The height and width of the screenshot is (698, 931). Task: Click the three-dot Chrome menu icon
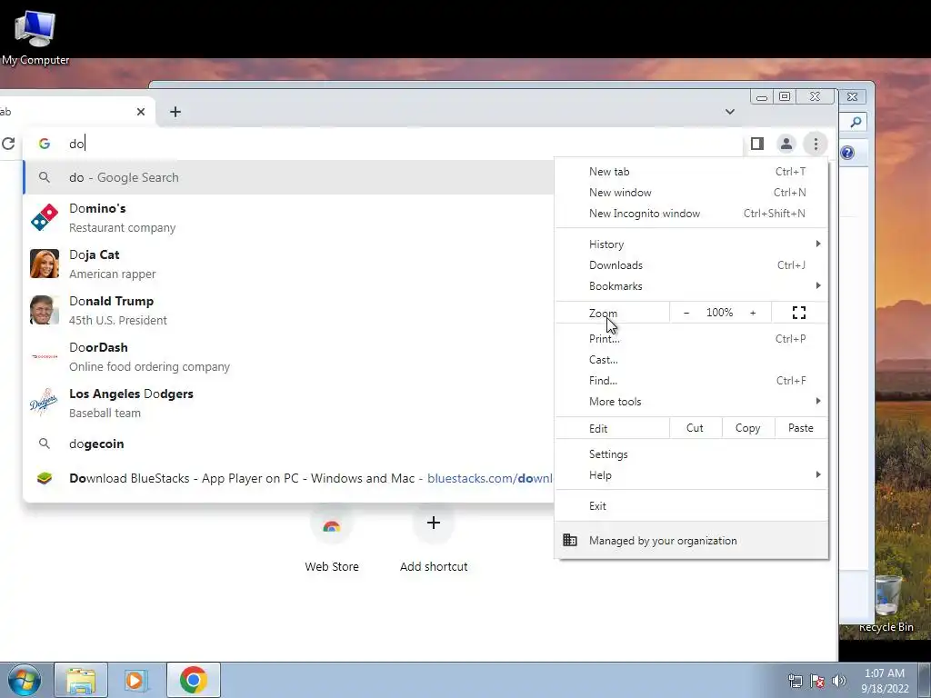[816, 144]
